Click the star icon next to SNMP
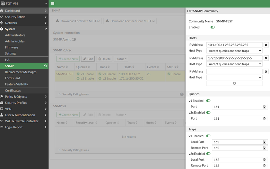The image size is (270, 169). pos(46,66)
